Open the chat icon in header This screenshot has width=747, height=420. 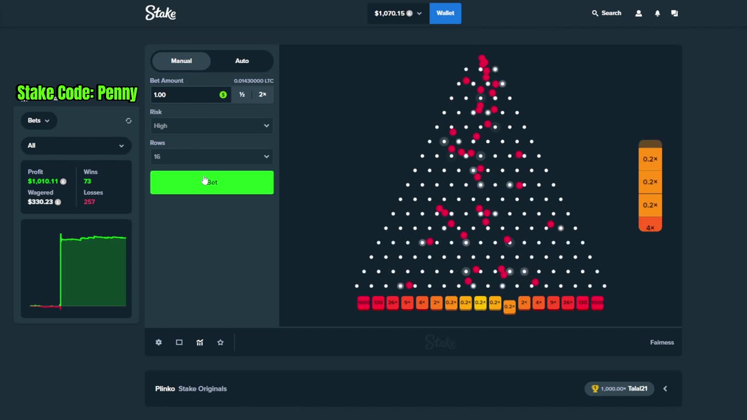675,13
